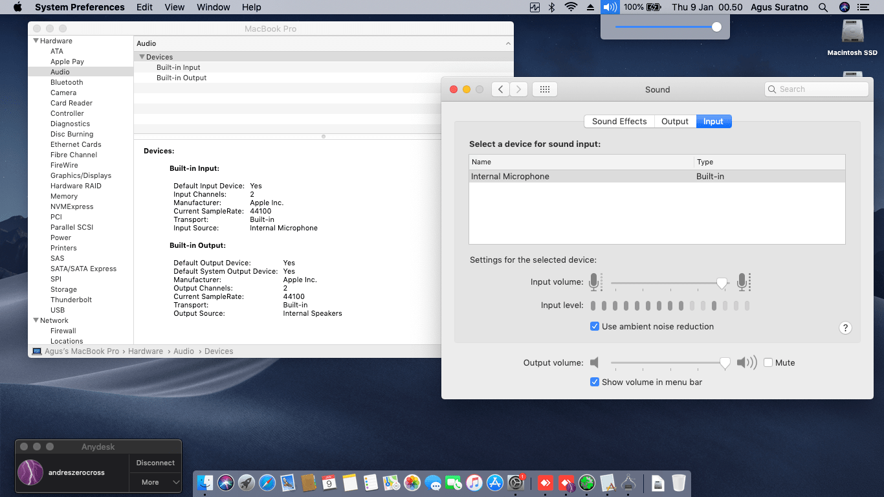Open Launchpad rocket icon in Dock

(x=247, y=483)
